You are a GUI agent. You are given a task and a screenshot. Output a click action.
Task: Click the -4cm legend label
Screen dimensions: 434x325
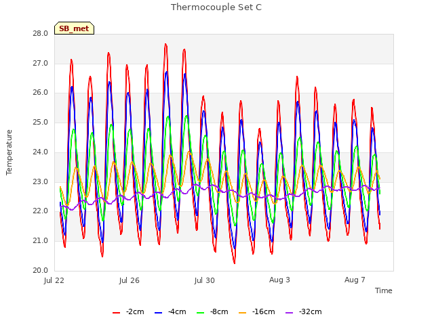[x=177, y=311]
